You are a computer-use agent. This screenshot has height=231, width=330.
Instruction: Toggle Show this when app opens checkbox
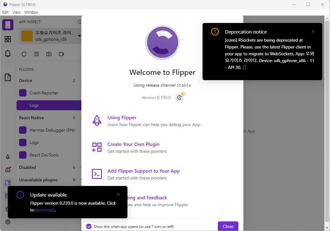pyautogui.click(x=89, y=226)
